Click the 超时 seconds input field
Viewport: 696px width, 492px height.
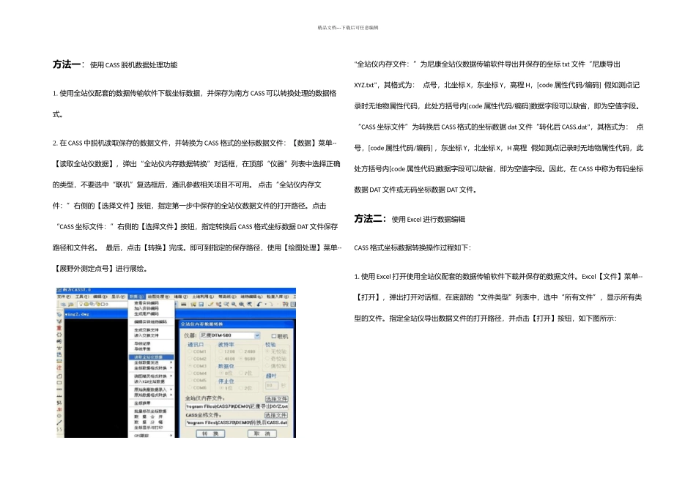271,385
